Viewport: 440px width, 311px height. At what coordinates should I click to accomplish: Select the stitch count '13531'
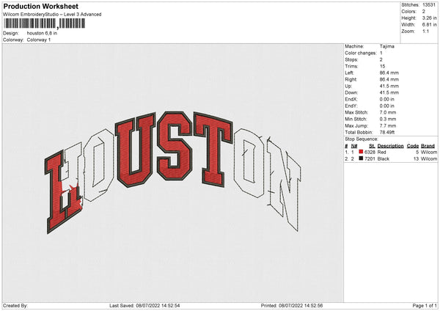429,5
